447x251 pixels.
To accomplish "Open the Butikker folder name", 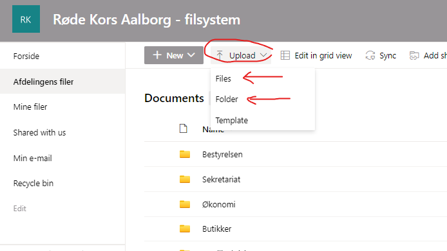I will (x=216, y=229).
